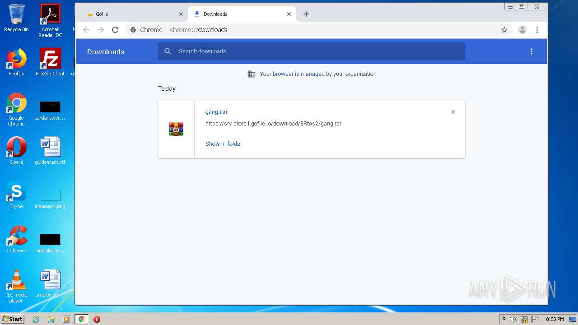Screen dimensions: 578x325
Task: Click the 8:08 PM clock
Action: [x=555, y=319]
